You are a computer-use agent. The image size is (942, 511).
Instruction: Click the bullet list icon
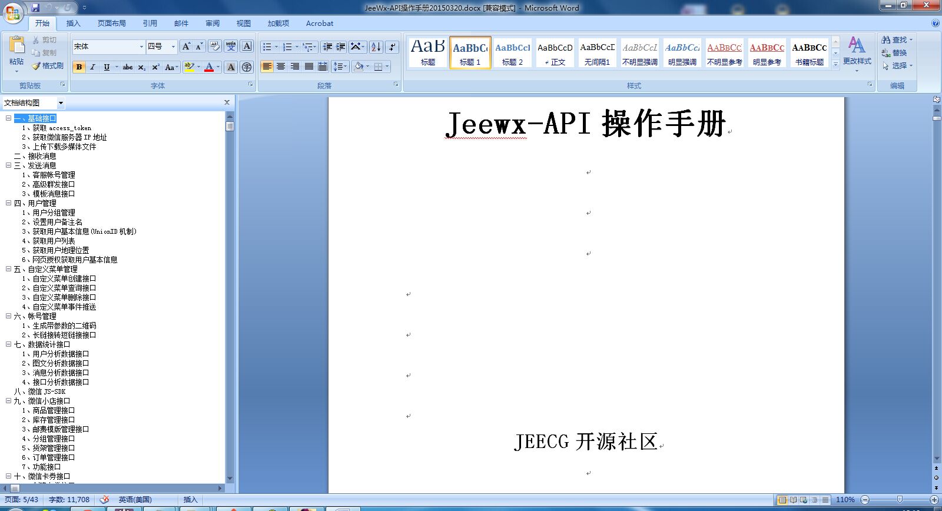coord(267,47)
